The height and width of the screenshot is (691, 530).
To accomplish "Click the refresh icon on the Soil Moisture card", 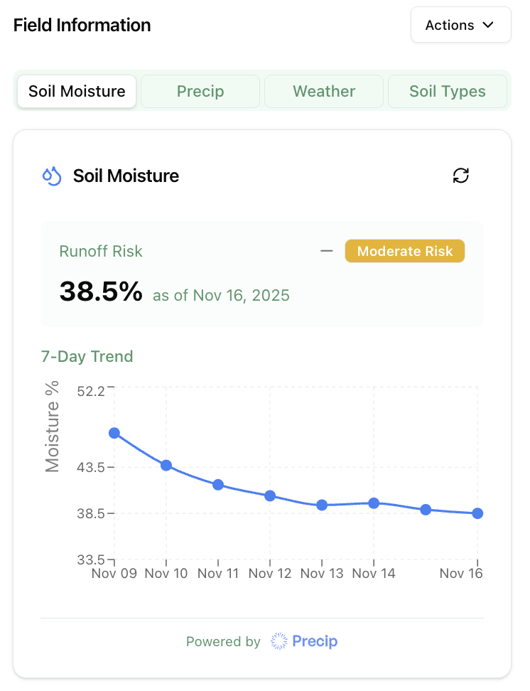I will pos(461,176).
